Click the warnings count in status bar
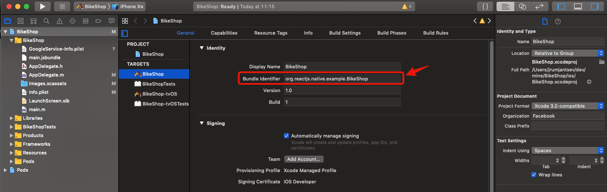Viewport: 607px width, 192px height. [x=407, y=6]
